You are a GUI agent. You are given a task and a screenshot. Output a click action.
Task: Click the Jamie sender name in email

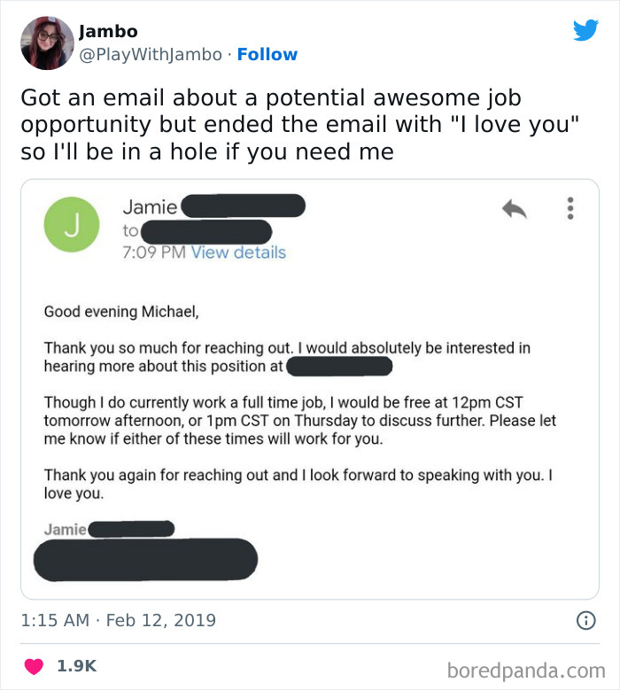(151, 207)
